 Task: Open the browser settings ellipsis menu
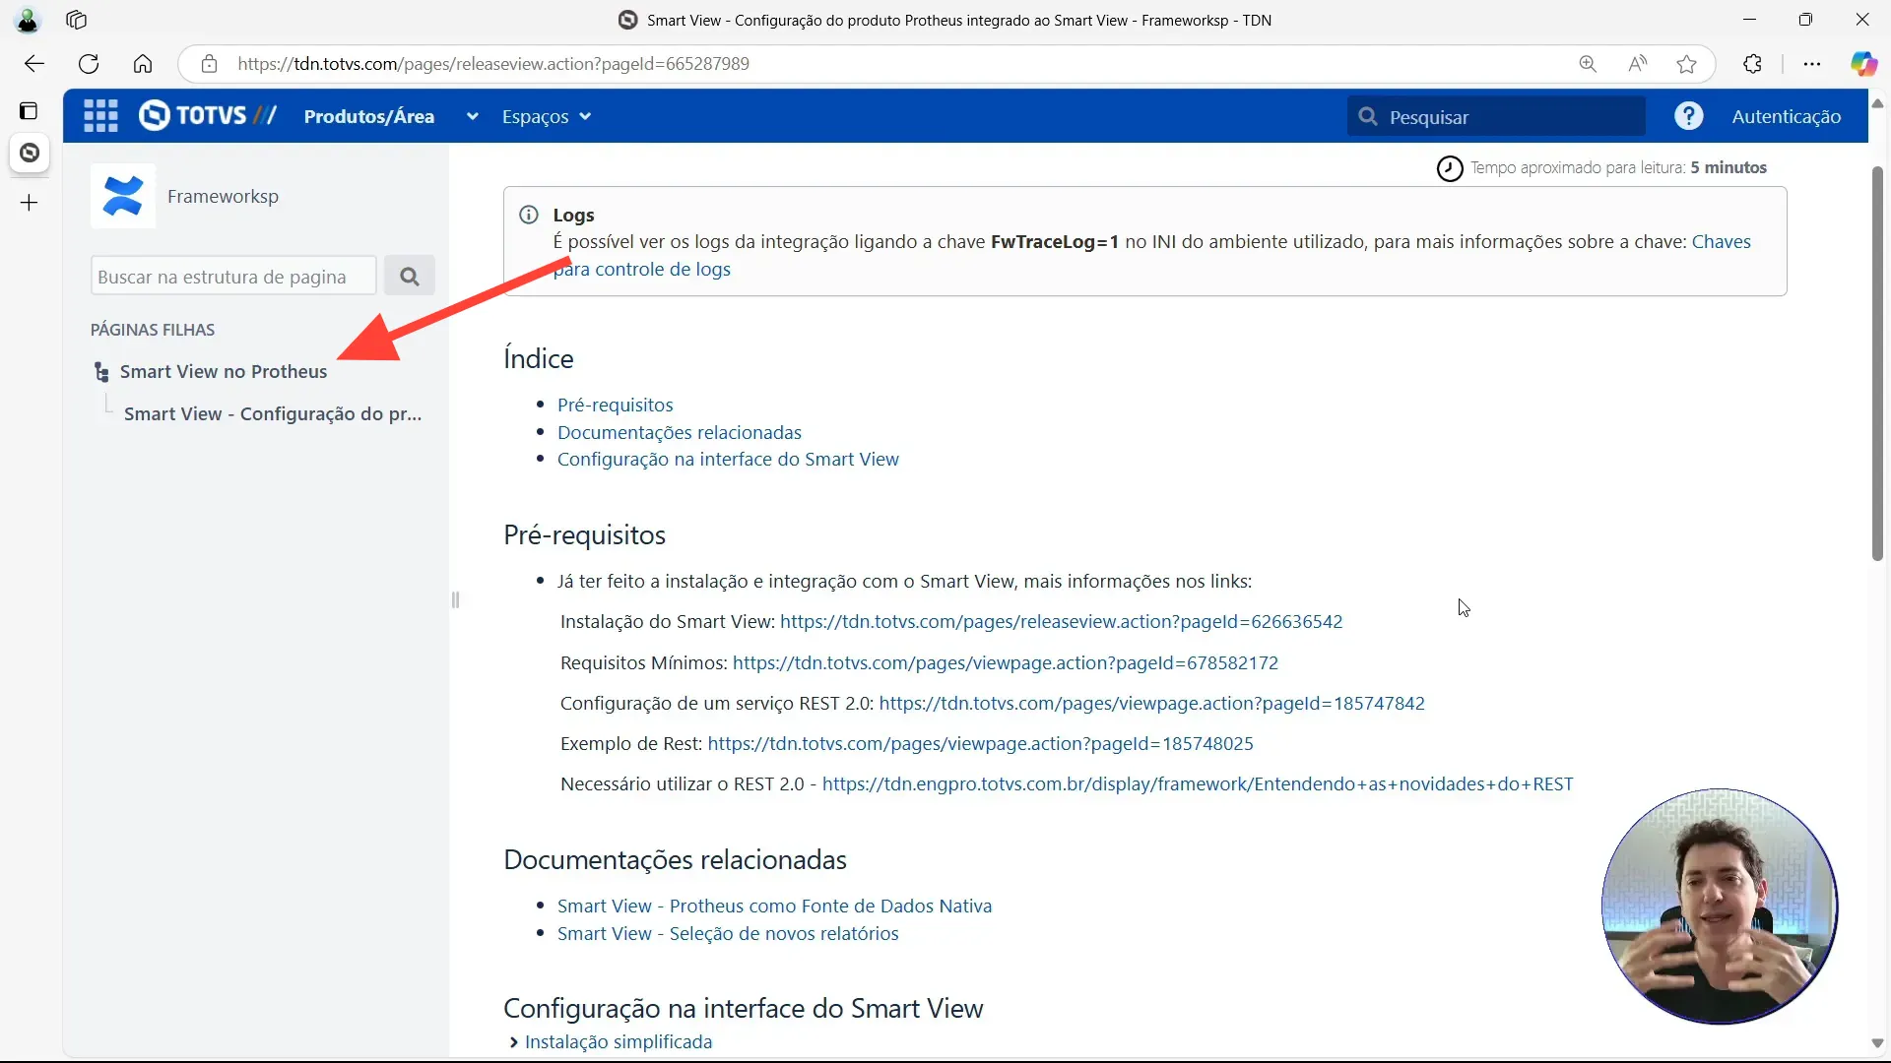(x=1812, y=63)
